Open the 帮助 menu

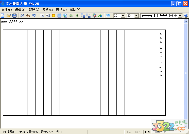click(x=75, y=10)
